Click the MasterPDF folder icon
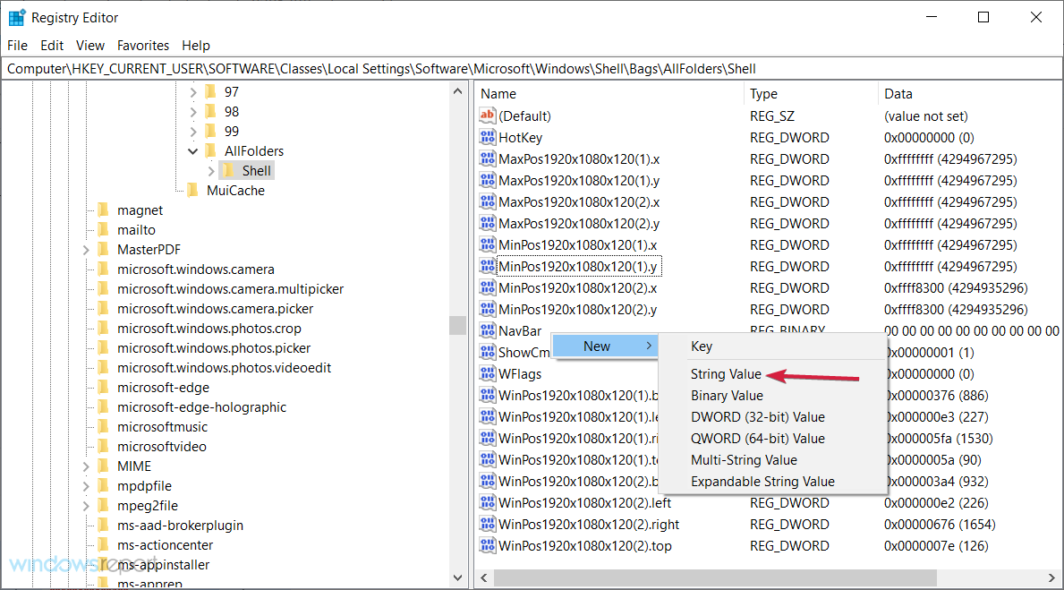Screen dimensions: 1064x590 click(103, 249)
